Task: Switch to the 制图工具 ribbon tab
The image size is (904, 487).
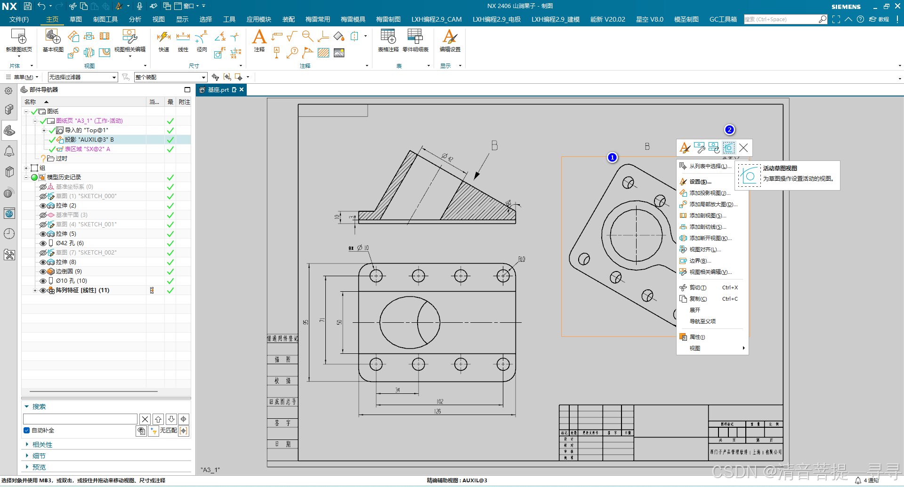Action: click(x=105, y=19)
